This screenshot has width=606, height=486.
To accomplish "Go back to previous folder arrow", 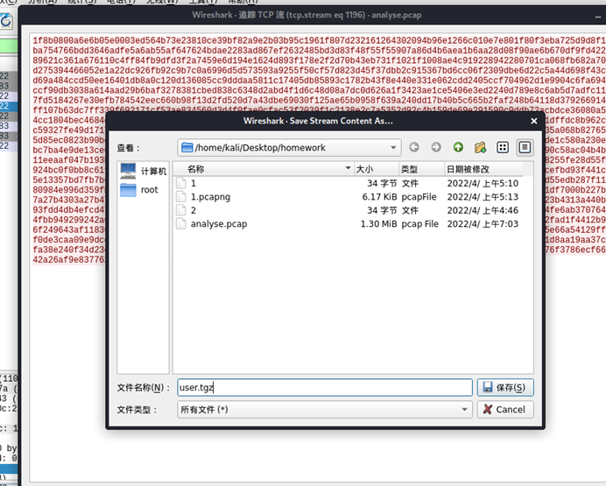I will (414, 147).
